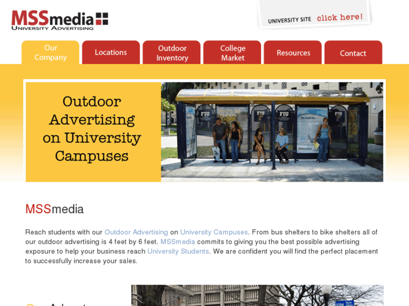Screen dimensions: 409x306
Task: Switch to the College Market tab
Action: [x=232, y=52]
